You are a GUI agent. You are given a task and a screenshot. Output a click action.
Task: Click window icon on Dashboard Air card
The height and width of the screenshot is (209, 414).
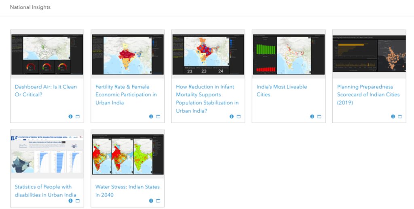pyautogui.click(x=78, y=117)
